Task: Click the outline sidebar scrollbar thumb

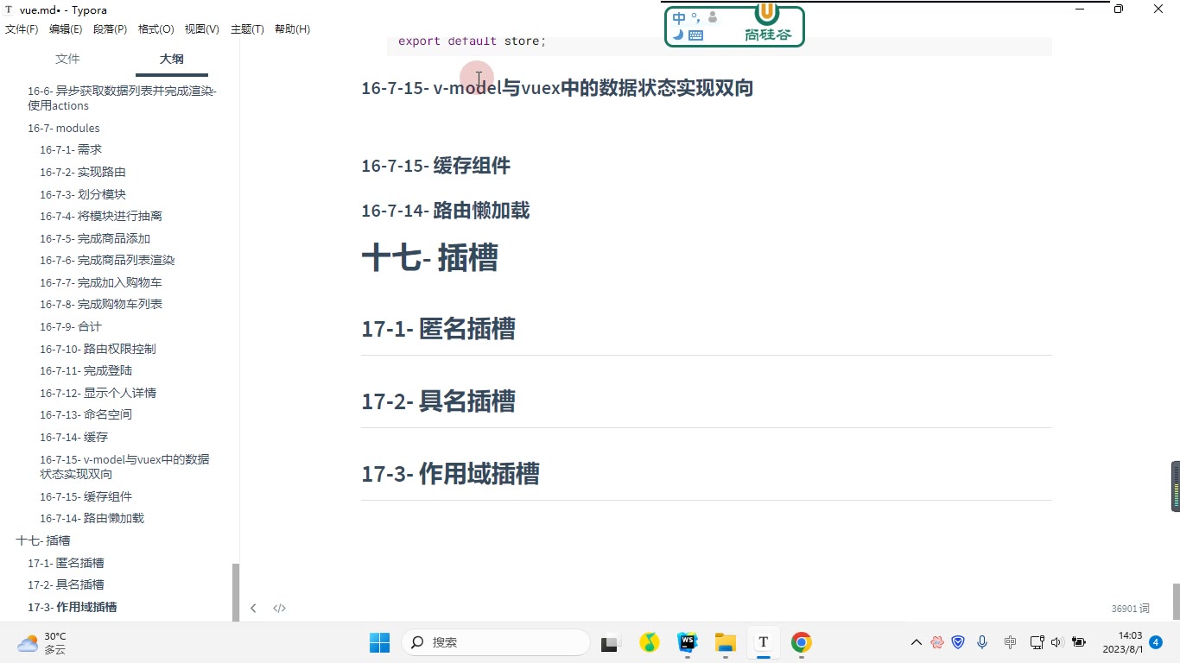Action: tap(236, 592)
